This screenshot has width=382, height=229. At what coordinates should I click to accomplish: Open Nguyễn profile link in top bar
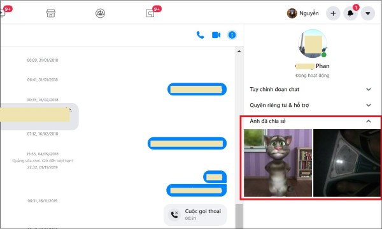[x=303, y=13]
